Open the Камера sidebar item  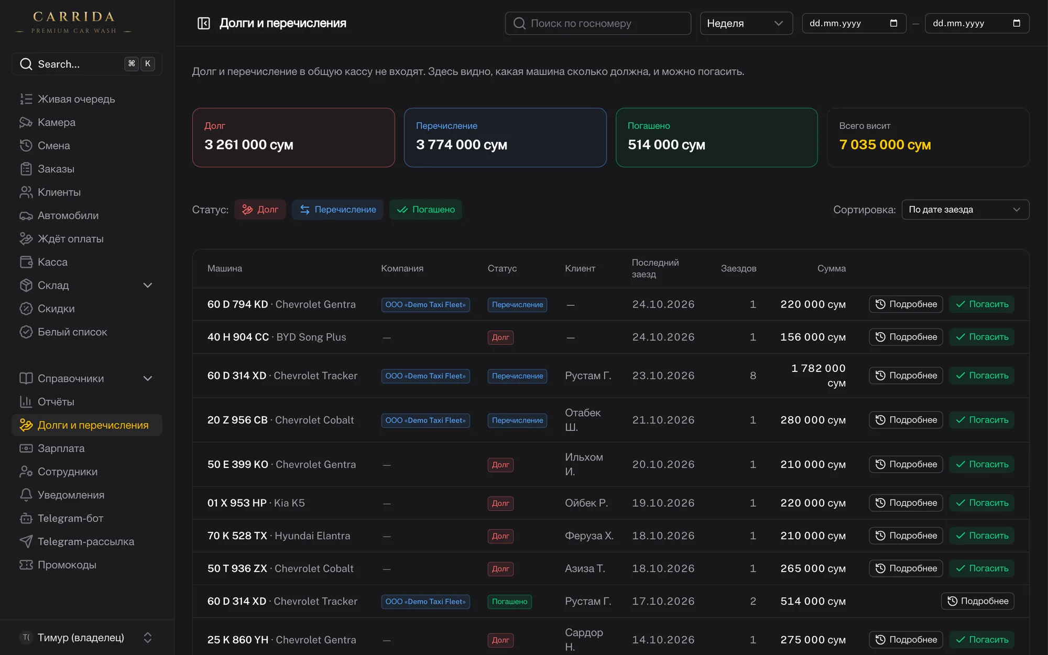tap(87, 122)
